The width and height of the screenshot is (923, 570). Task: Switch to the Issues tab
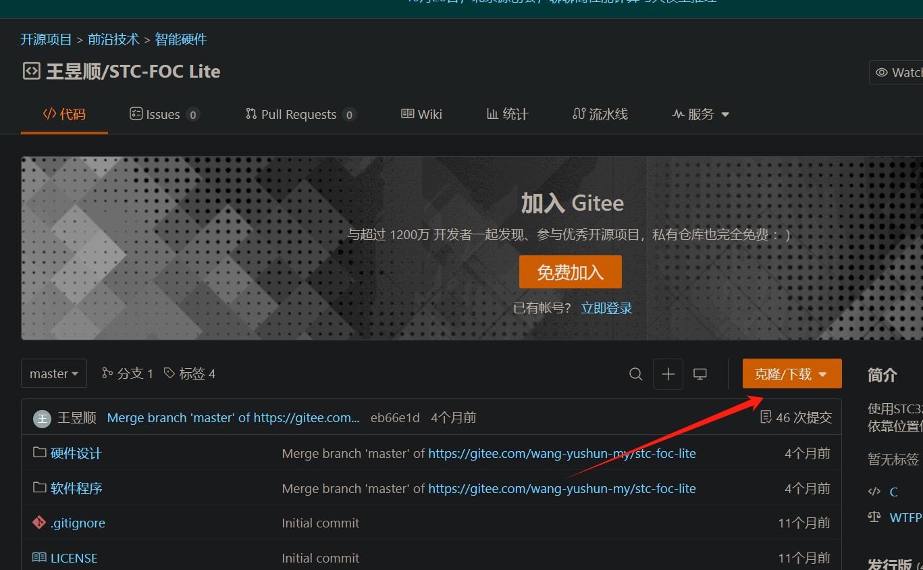pyautogui.click(x=164, y=114)
